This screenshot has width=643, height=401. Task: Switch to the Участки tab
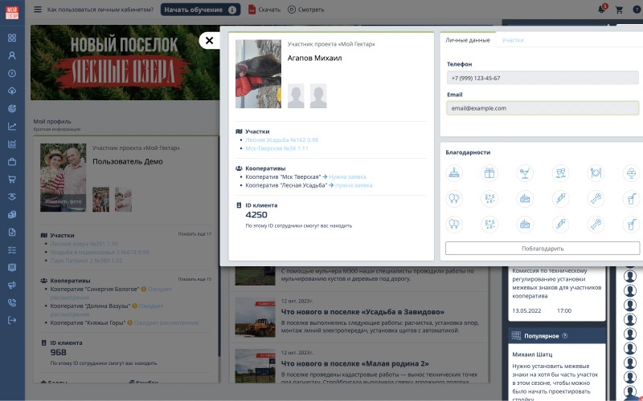pos(513,39)
